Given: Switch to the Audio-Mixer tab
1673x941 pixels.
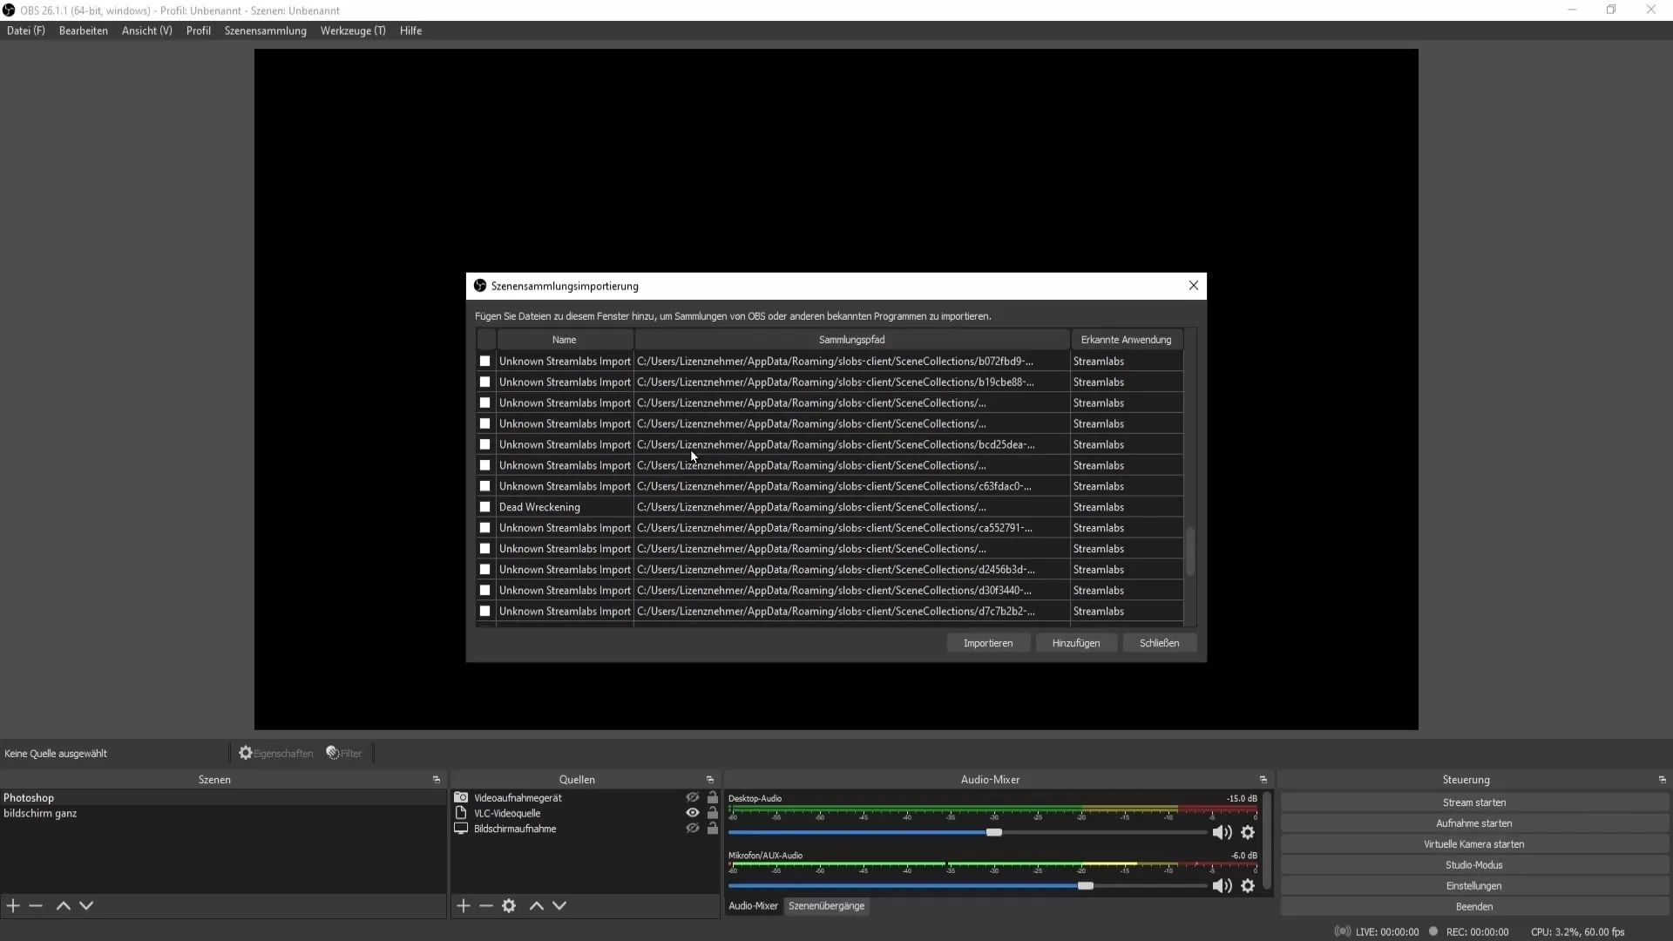Looking at the screenshot, I should [x=753, y=906].
